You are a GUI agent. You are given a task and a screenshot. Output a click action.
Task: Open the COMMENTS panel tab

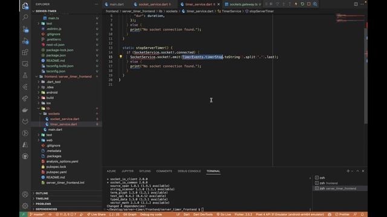pos(164,171)
